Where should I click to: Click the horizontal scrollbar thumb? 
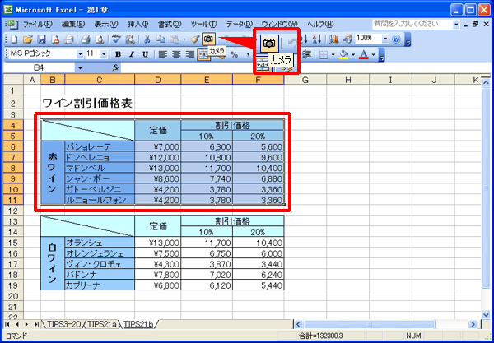(369, 324)
